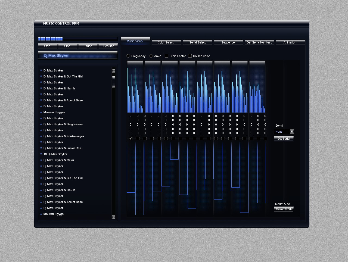This screenshot has height=262, width=348.
Task: Switch to the Color Select tab
Action: pos(166,42)
